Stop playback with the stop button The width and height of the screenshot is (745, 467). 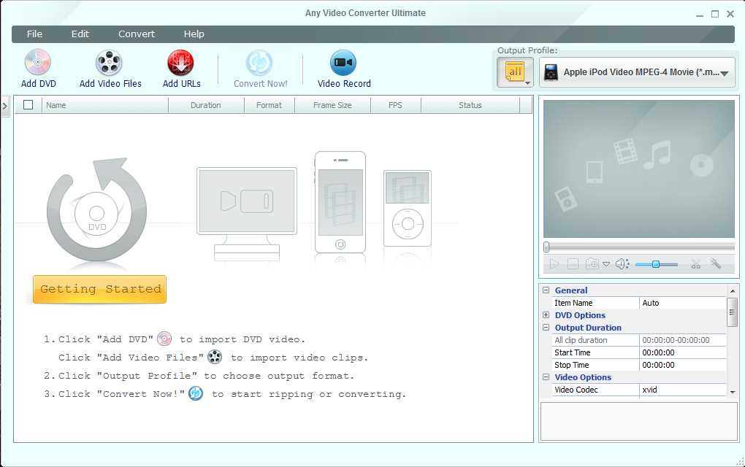(573, 264)
